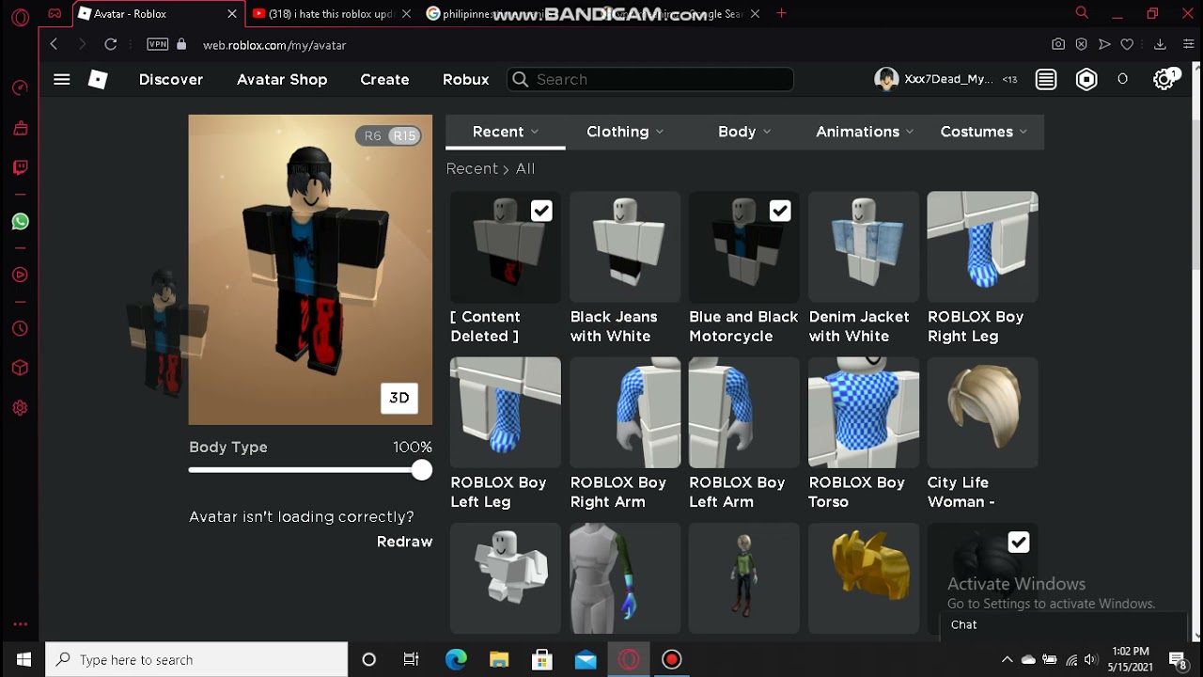The image size is (1203, 677).
Task: Click the Roblox logo home icon
Action: [98, 80]
